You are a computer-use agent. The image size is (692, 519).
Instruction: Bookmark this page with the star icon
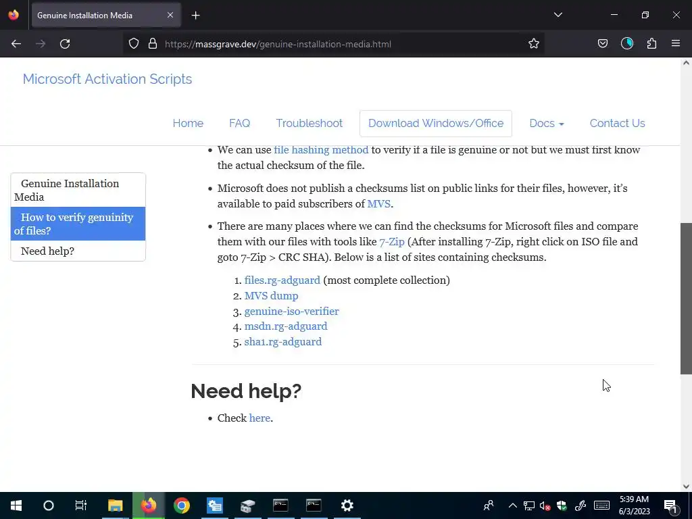point(534,44)
